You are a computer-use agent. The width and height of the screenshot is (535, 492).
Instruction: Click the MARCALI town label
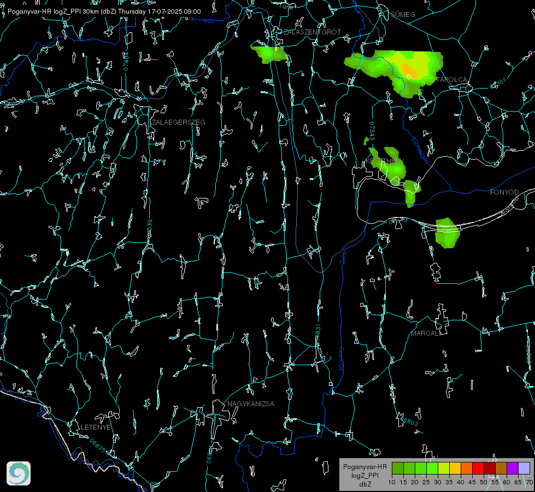(x=426, y=333)
